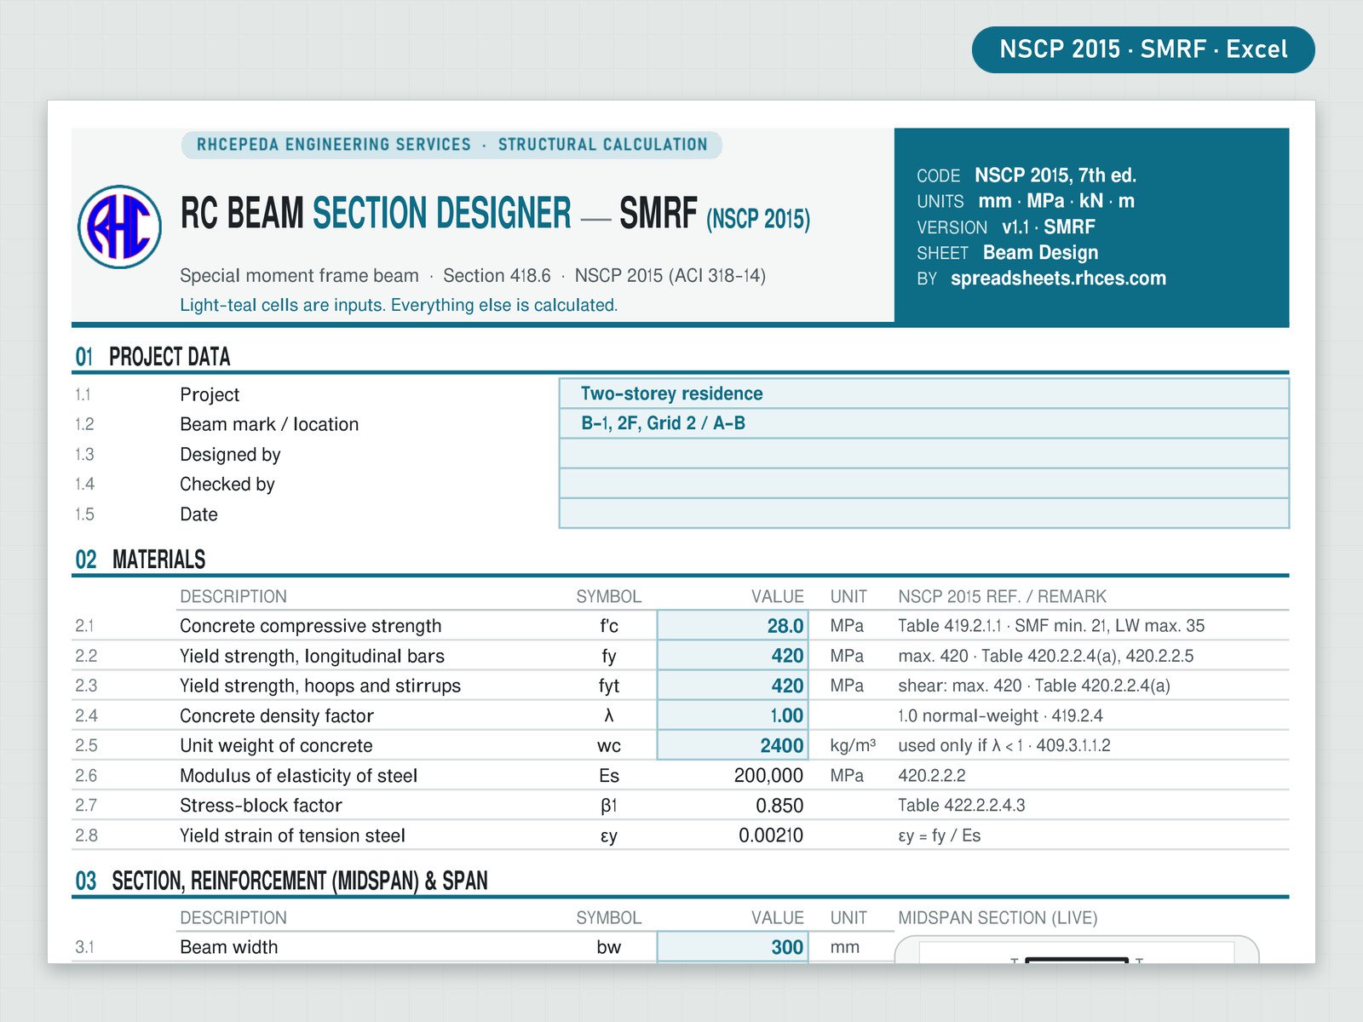
Task: Click the empty Designed by input cell
Action: pos(924,453)
